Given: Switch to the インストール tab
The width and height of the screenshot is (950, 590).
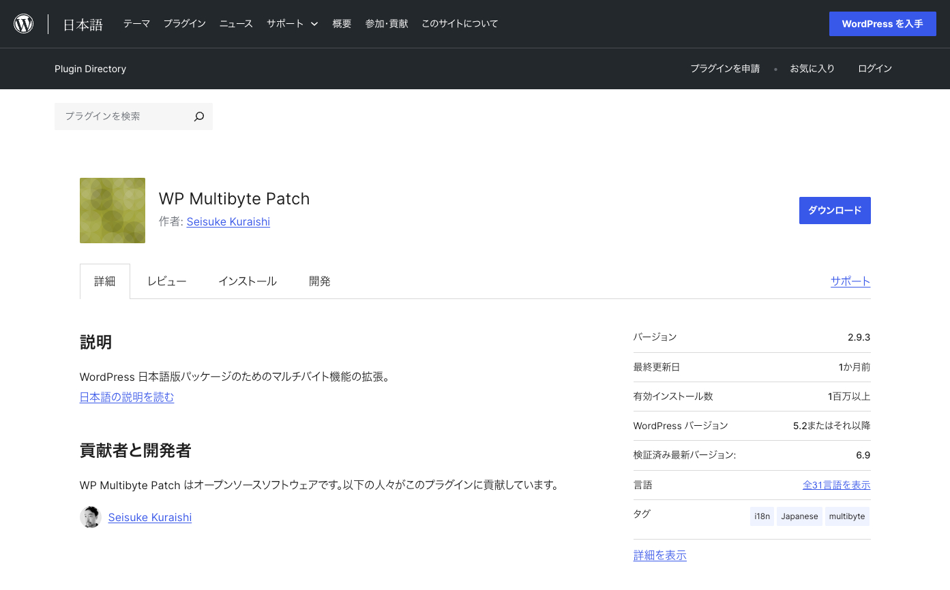Looking at the screenshot, I should (x=248, y=281).
